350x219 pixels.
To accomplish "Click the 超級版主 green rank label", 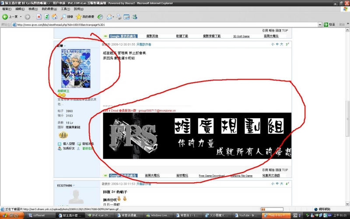I will [63, 91].
